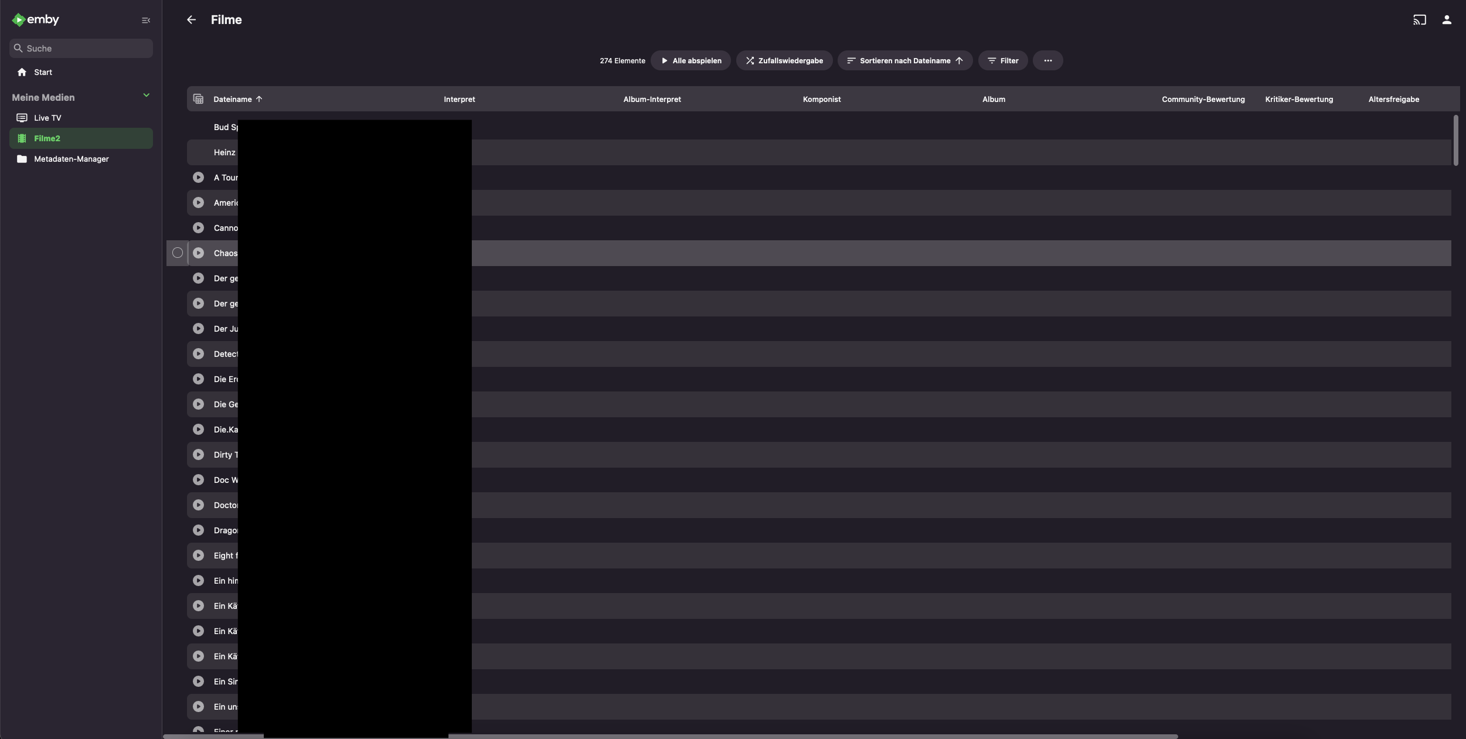Play the Chaos row item
The height and width of the screenshot is (739, 1466).
click(x=199, y=253)
